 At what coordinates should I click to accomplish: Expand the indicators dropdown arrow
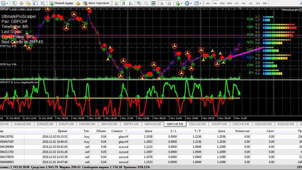click(181, 3)
